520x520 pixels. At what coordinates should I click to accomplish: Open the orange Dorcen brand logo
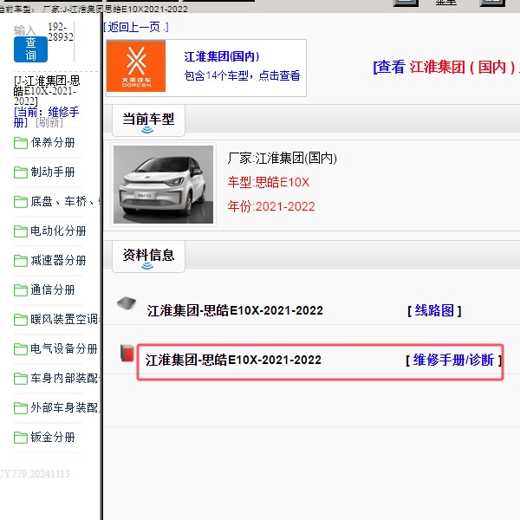136,66
